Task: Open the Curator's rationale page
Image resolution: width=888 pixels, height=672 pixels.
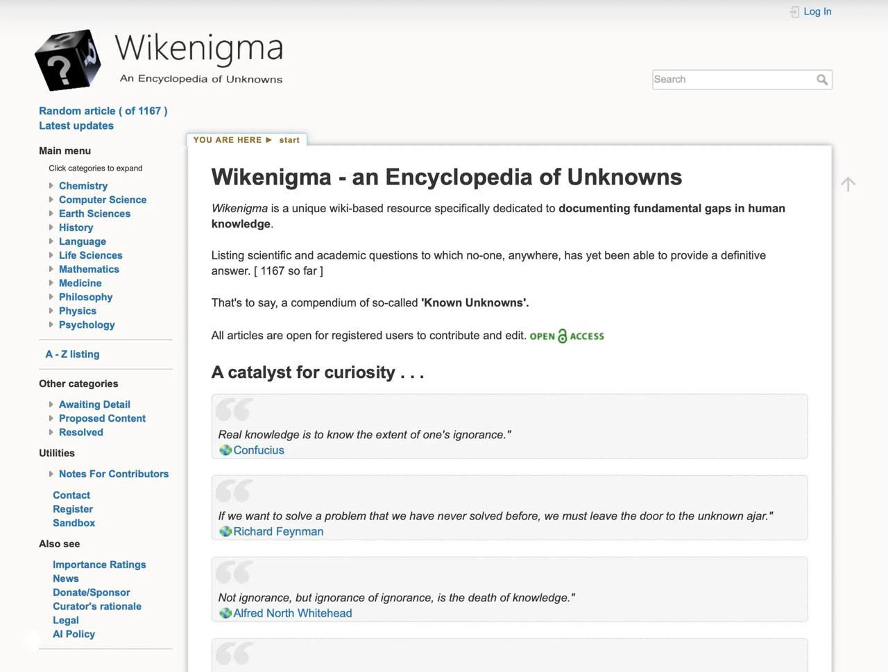Action: pos(96,605)
